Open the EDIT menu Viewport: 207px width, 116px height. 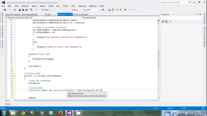(x=10, y=6)
